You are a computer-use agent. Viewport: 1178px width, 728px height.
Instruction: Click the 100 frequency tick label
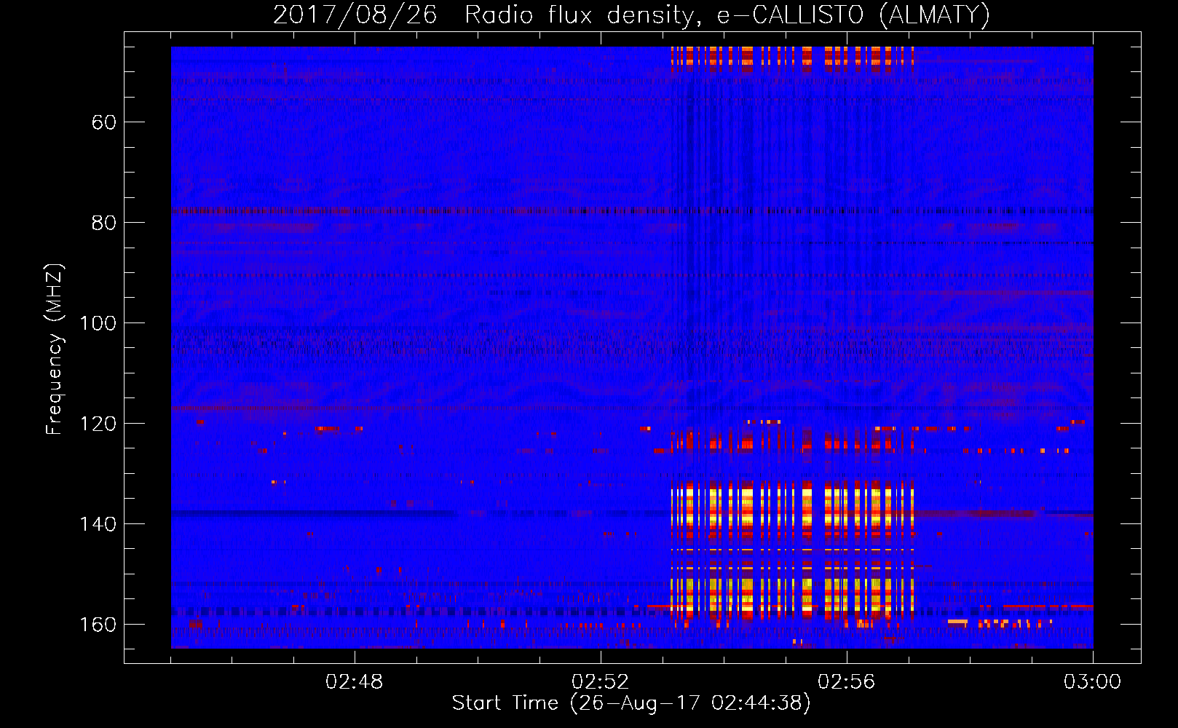click(x=98, y=323)
